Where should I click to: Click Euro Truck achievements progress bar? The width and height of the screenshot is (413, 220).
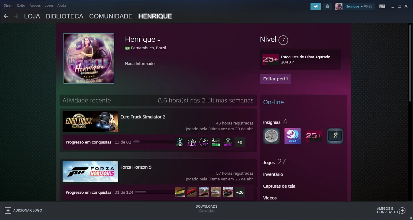point(154,142)
